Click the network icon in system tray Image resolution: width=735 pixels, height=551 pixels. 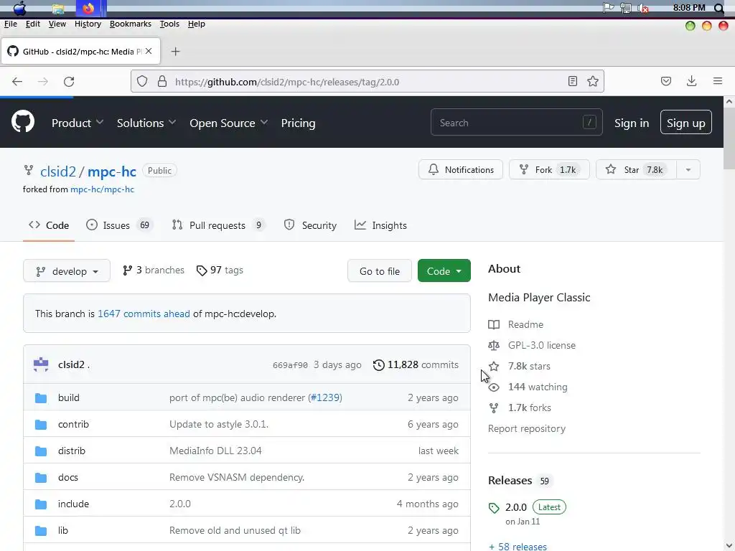tap(626, 8)
